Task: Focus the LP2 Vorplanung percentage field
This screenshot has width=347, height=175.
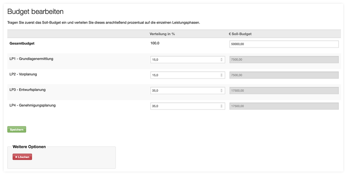Action: [x=188, y=75]
